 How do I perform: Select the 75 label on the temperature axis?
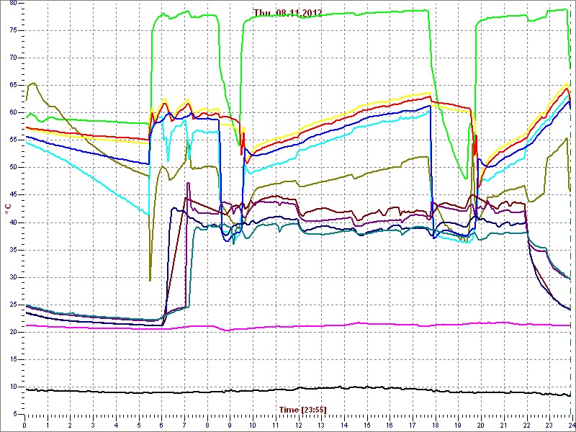[12, 30]
